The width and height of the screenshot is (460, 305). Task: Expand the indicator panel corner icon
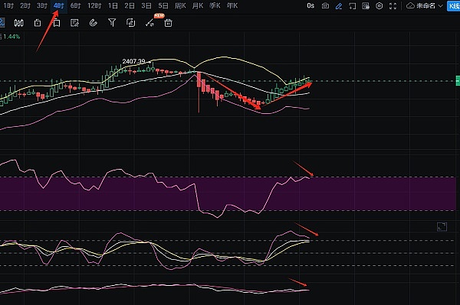[x=442, y=226]
